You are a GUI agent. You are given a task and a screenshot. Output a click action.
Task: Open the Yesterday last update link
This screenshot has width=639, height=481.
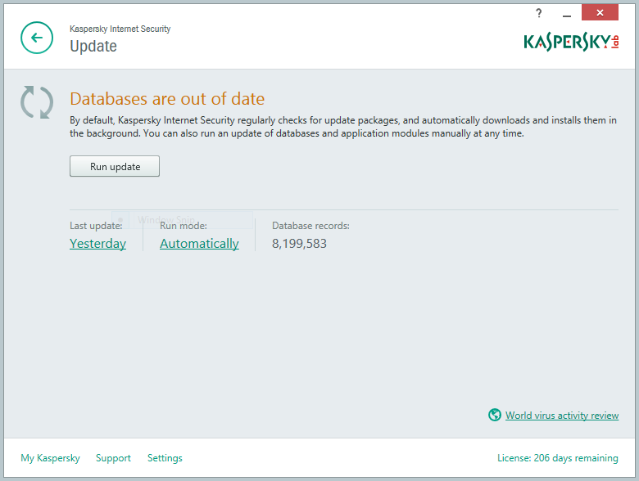pyautogui.click(x=97, y=244)
